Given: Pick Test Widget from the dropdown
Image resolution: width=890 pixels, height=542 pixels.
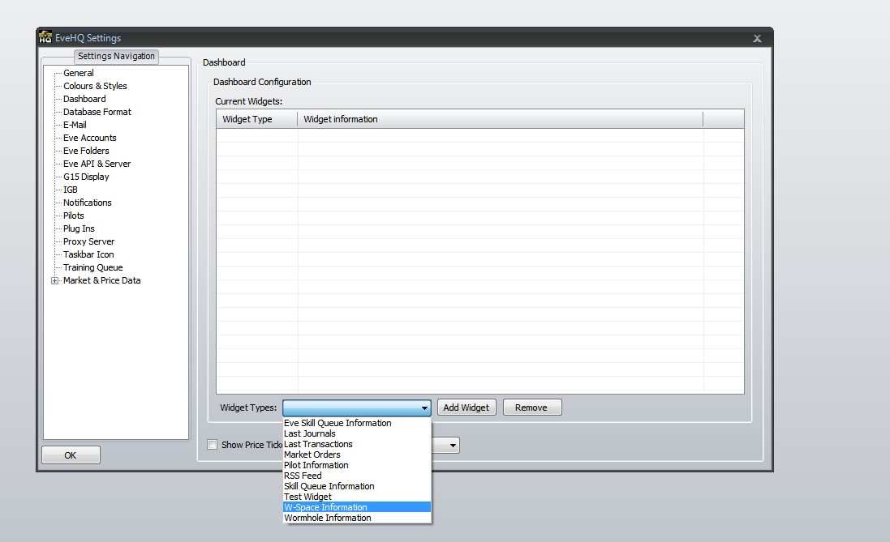Looking at the screenshot, I should point(356,497).
